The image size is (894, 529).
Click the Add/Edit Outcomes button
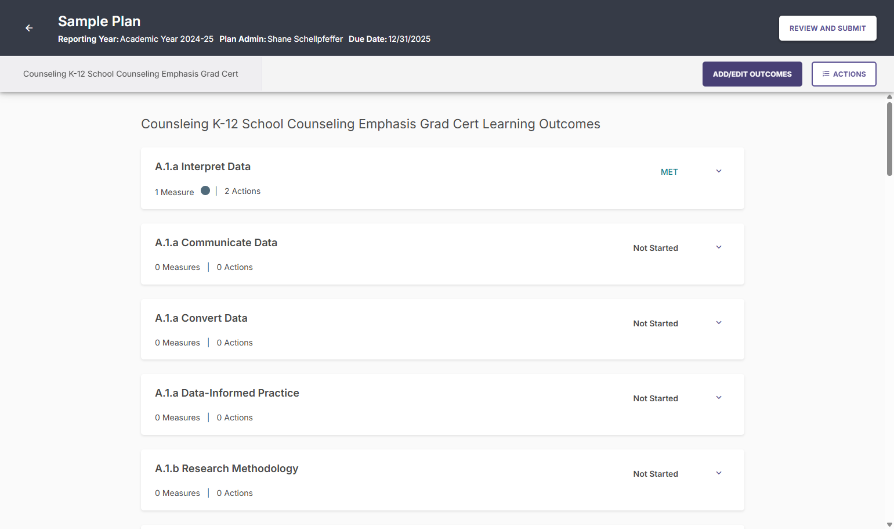[x=752, y=74]
